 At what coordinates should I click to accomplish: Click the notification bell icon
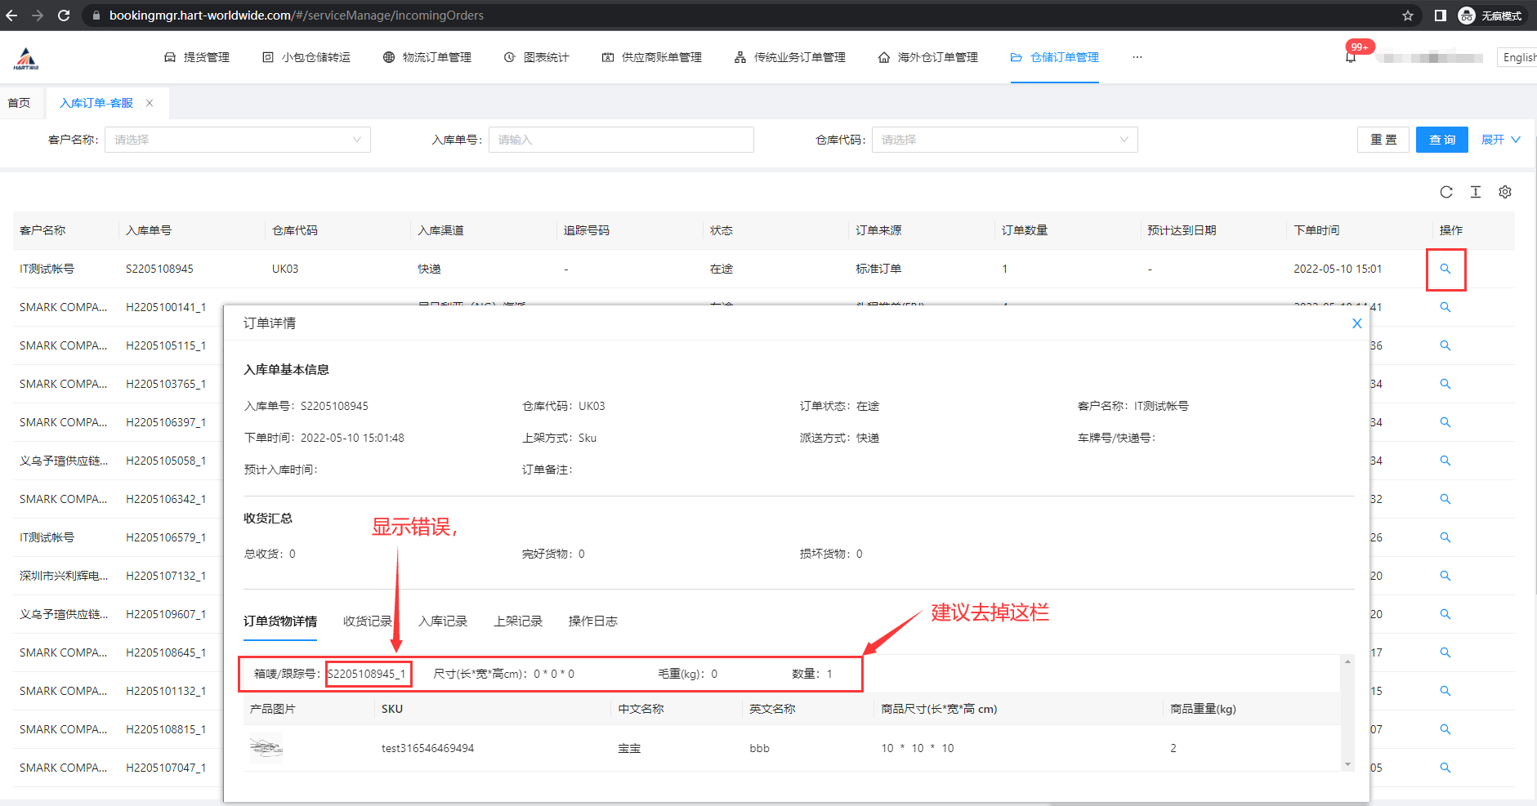1351,58
